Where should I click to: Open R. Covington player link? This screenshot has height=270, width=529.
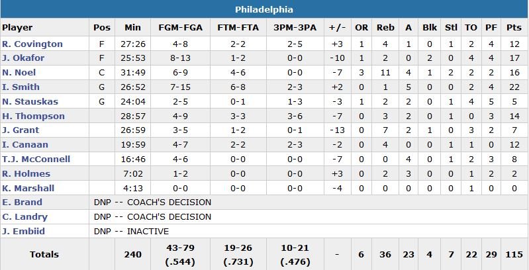coord(32,44)
